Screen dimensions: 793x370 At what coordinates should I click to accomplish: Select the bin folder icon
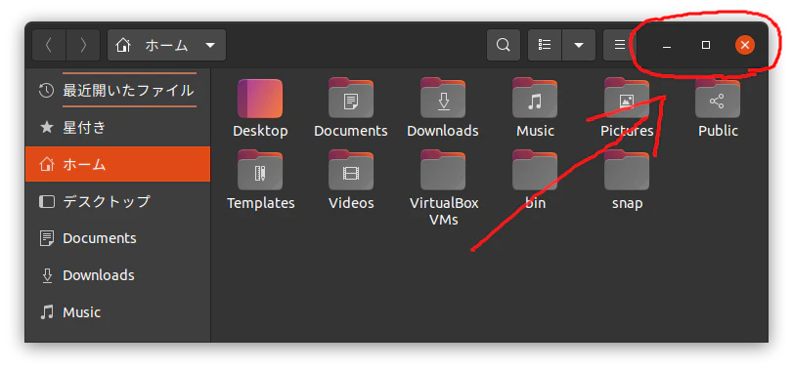point(535,170)
